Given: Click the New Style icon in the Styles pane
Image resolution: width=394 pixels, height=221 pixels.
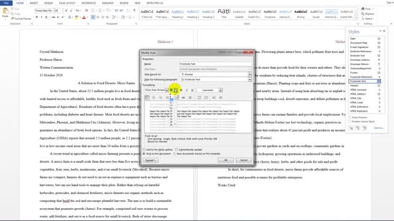Looking at the screenshot, I should 351,128.
